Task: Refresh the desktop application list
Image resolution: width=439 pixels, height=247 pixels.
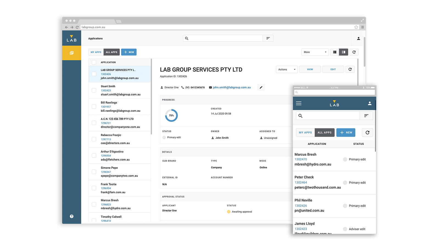Action: click(x=354, y=52)
